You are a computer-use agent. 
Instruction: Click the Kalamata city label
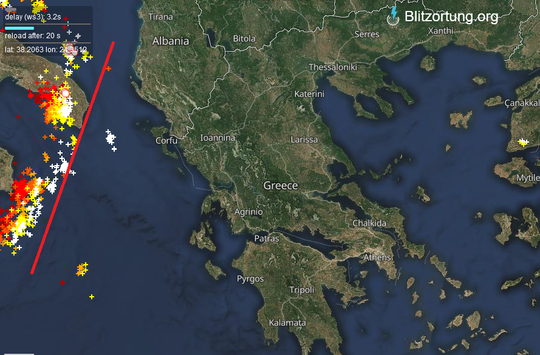click(x=287, y=323)
